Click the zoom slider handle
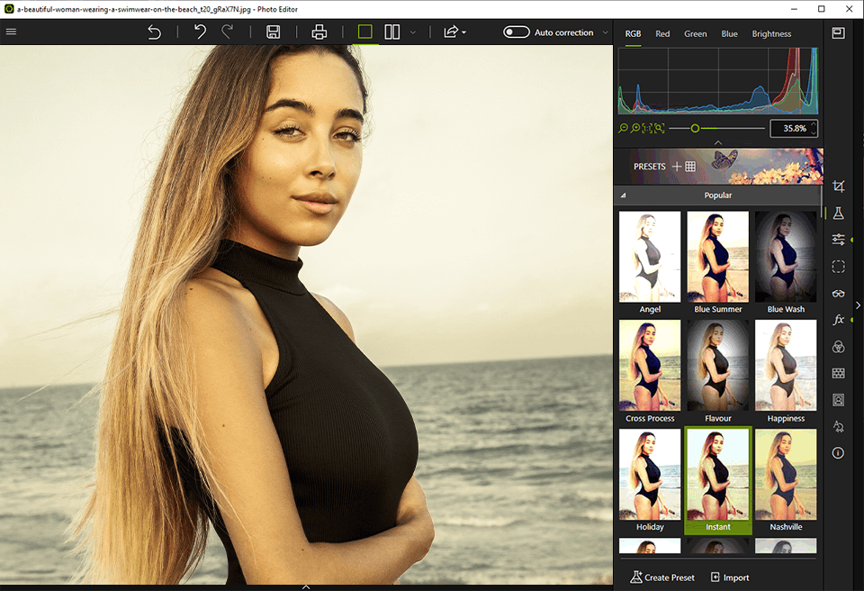 [695, 129]
